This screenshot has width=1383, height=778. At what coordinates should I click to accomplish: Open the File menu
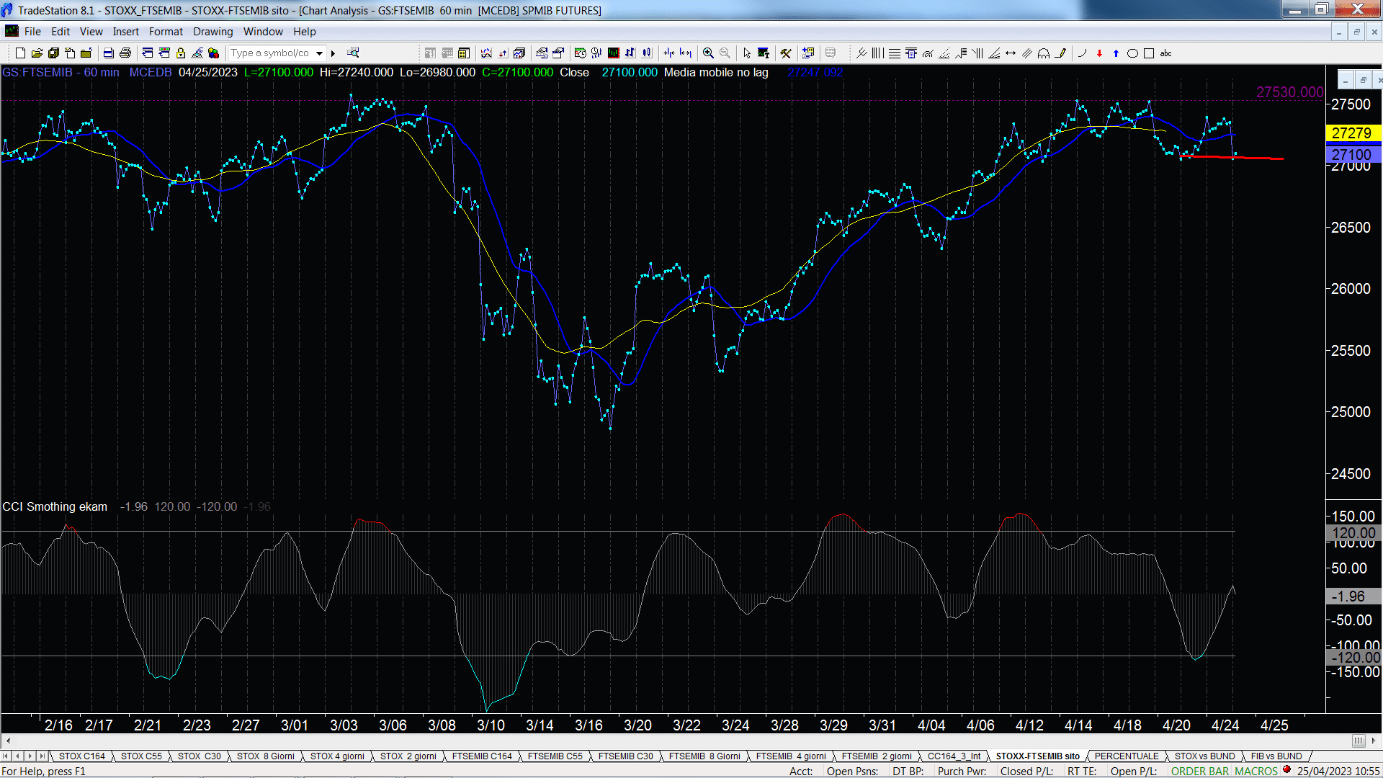pos(32,32)
